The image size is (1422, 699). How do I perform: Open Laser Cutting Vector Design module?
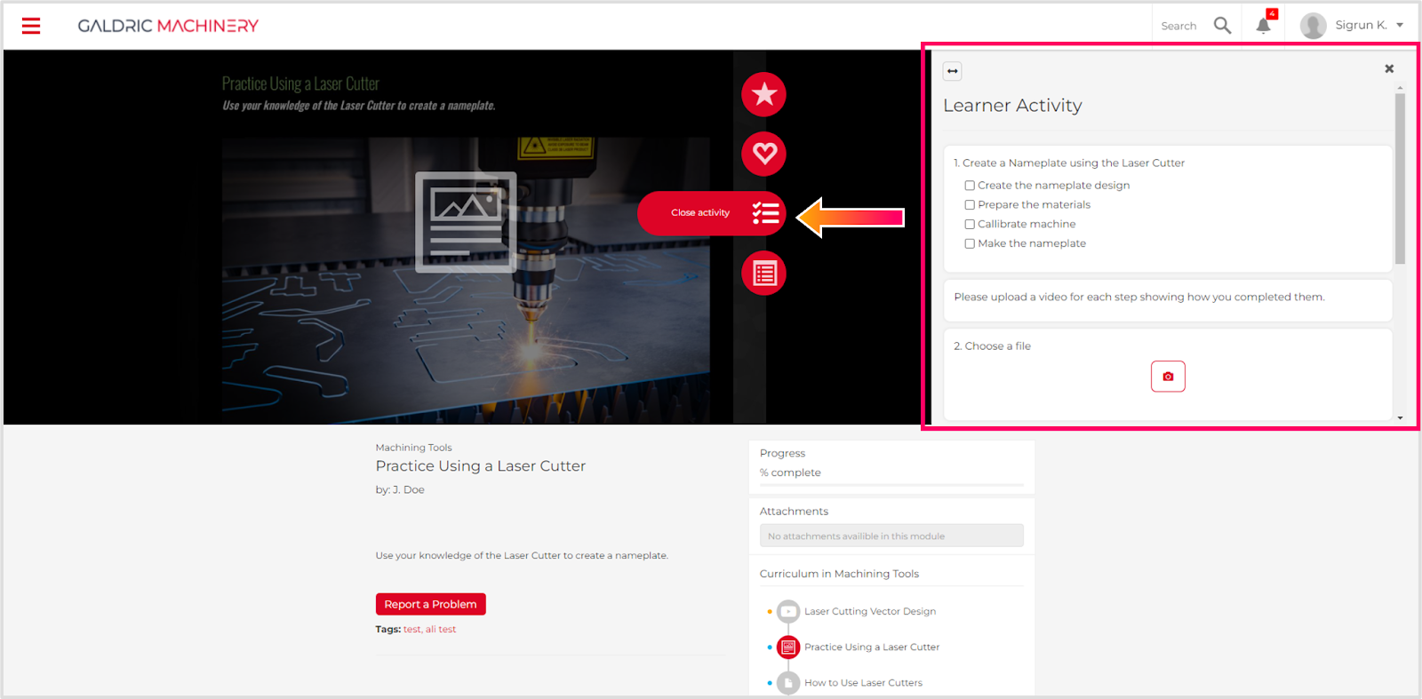point(870,611)
